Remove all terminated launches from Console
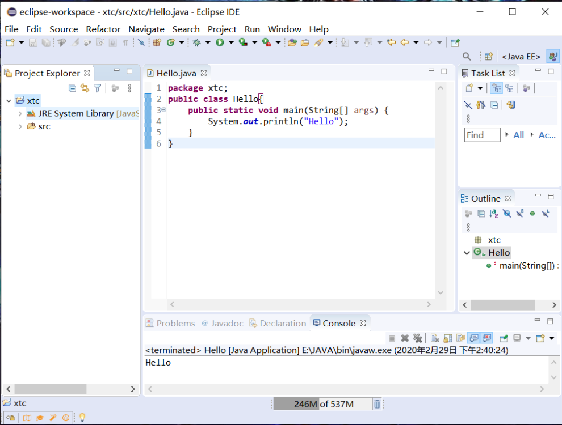The width and height of the screenshot is (562, 425). pos(418,338)
